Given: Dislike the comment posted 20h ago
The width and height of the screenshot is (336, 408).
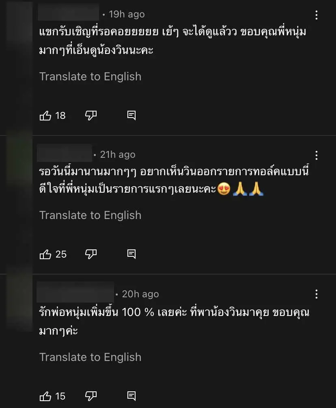Looking at the screenshot, I should coord(90,396).
